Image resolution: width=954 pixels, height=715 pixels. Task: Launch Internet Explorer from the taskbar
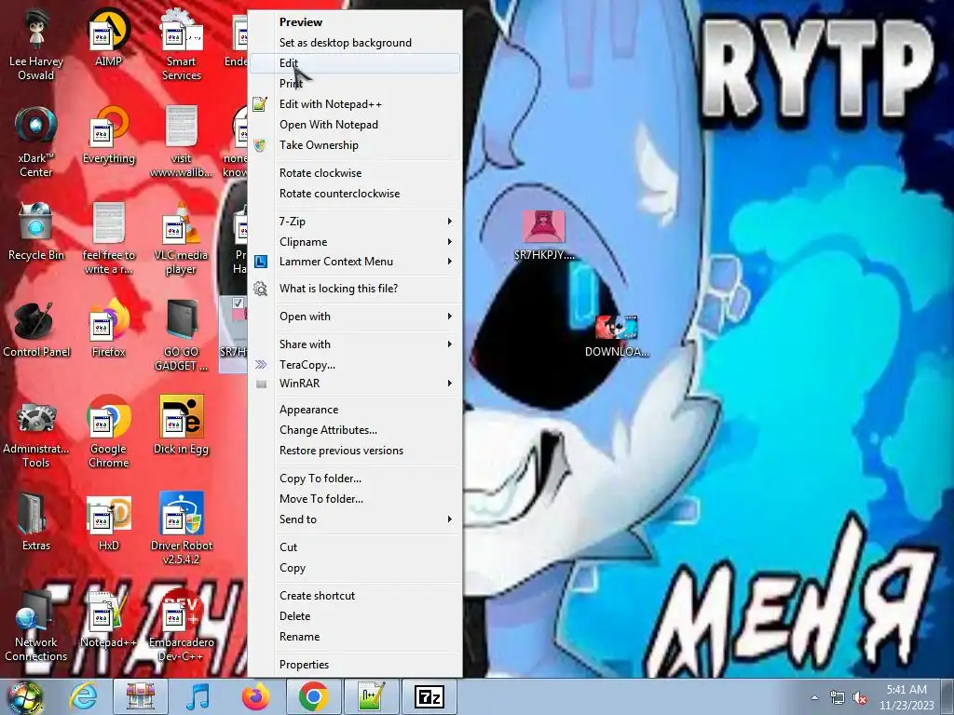pyautogui.click(x=82, y=696)
